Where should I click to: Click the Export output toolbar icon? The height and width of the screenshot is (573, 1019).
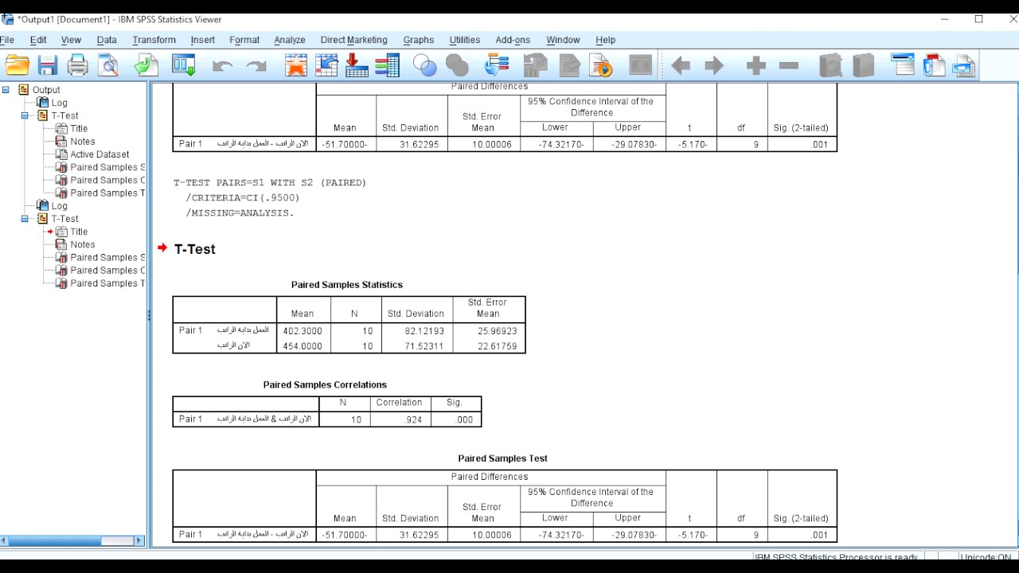coord(146,65)
